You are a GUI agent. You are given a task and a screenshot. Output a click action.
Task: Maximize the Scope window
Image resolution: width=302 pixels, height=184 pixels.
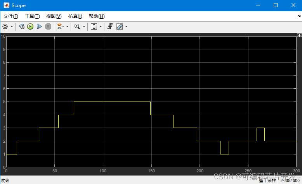(x=276, y=5)
